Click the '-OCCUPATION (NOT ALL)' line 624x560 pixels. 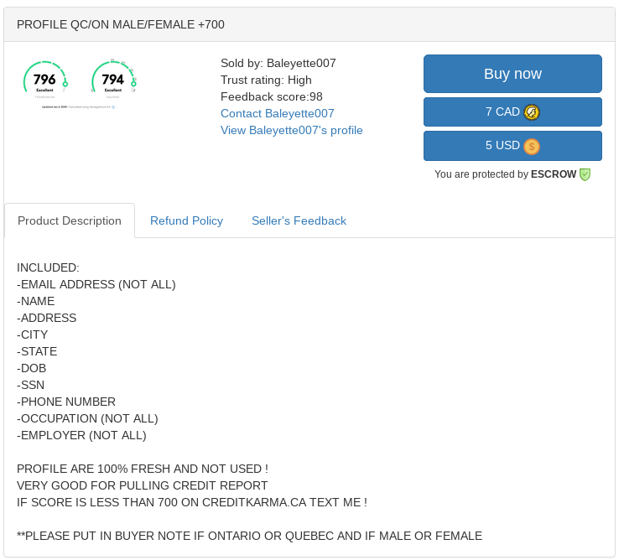(87, 418)
